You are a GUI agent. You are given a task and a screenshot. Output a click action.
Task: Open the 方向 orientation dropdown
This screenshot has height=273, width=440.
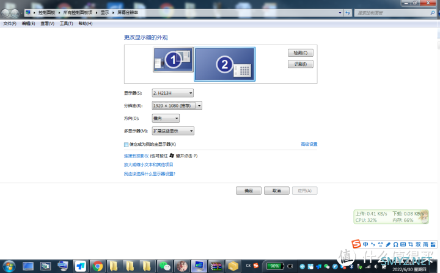tap(166, 118)
